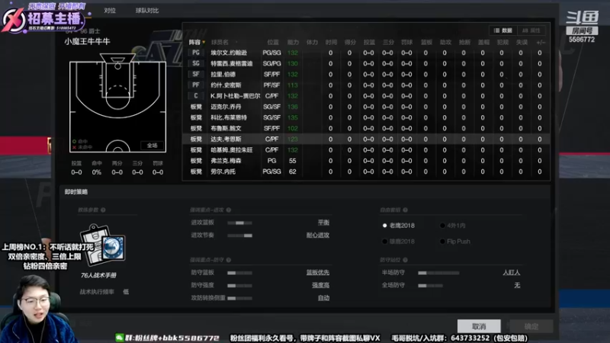610x343 pixels.
Task: Click the 自动 transition focus setting
Action: click(323, 298)
